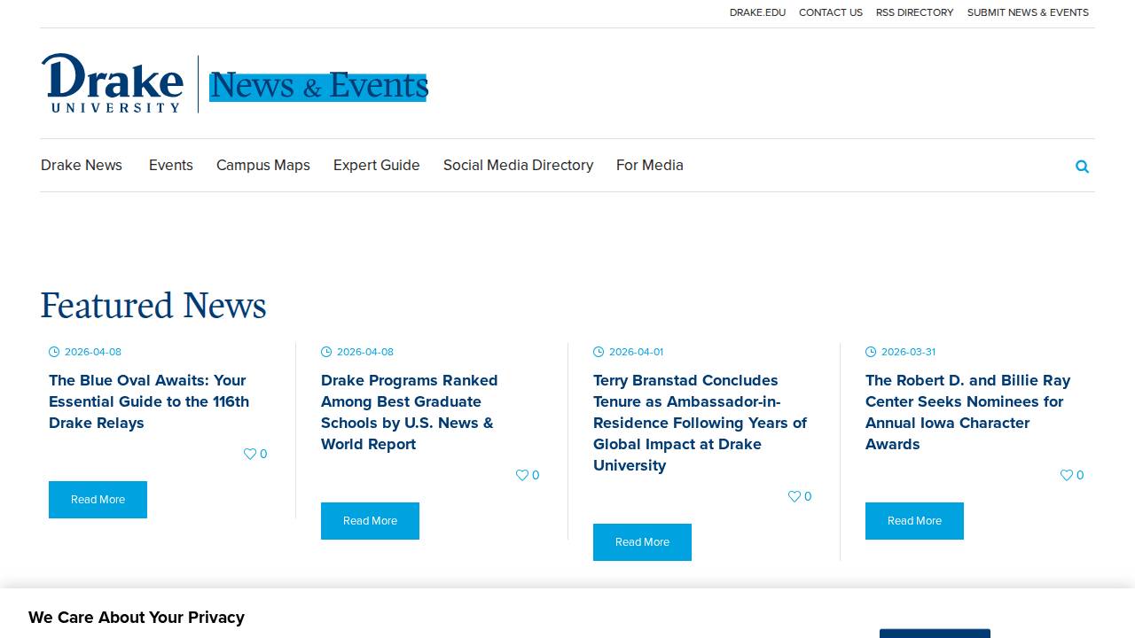Like the Best Graduate Schools article heart icon
This screenshot has height=638, width=1135.
522,475
